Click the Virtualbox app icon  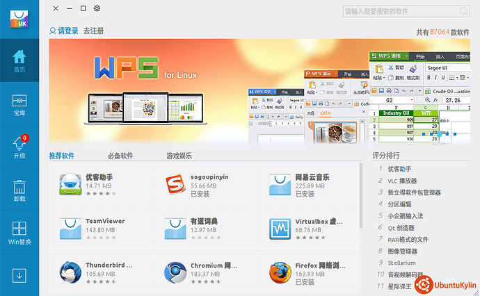pos(280,229)
